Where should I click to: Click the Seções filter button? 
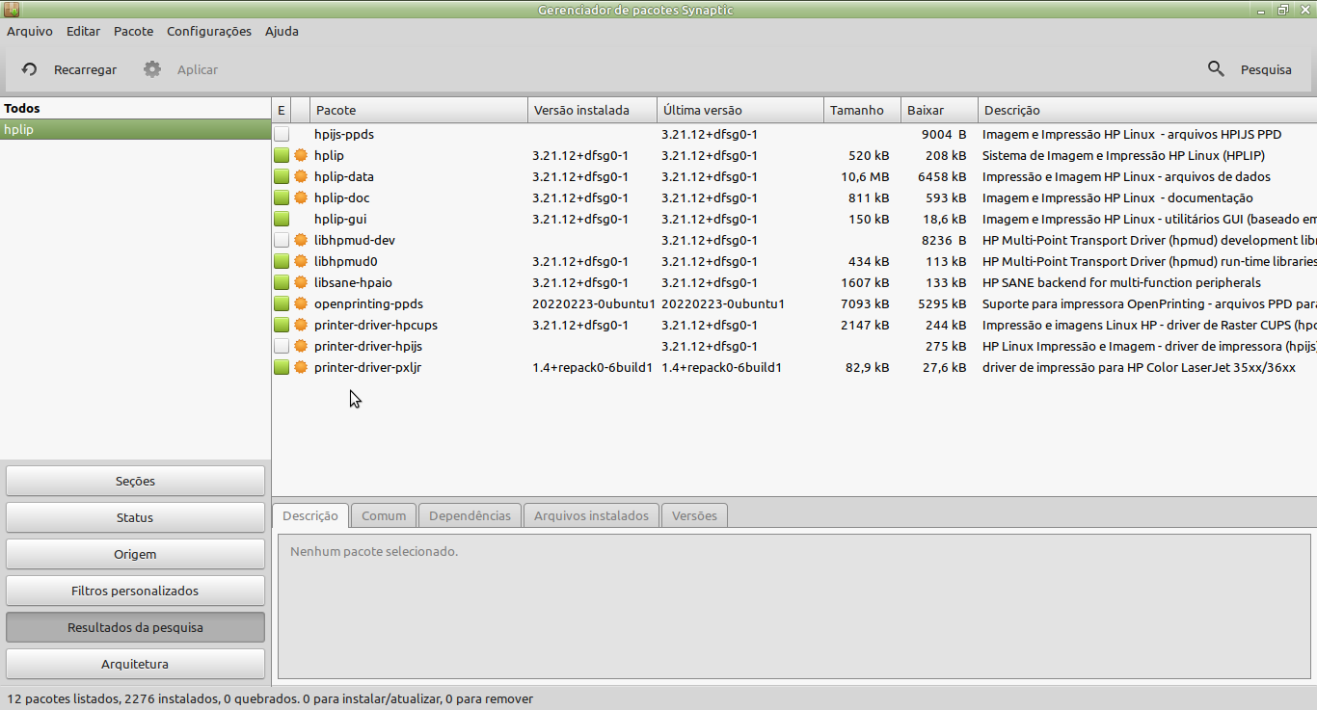coord(135,481)
